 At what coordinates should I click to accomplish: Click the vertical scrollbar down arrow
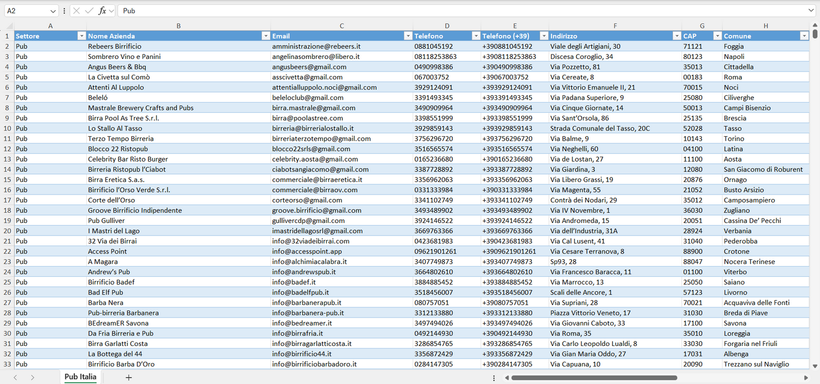[x=815, y=366]
